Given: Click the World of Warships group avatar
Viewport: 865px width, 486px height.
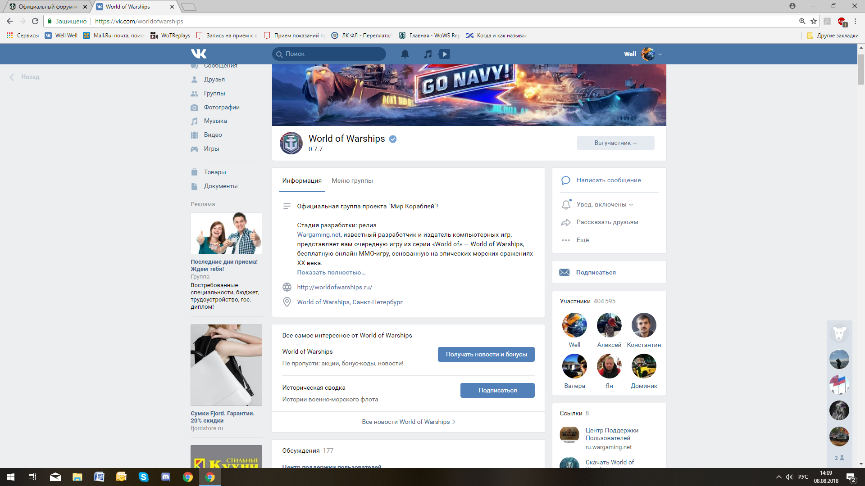Looking at the screenshot, I should tap(291, 143).
